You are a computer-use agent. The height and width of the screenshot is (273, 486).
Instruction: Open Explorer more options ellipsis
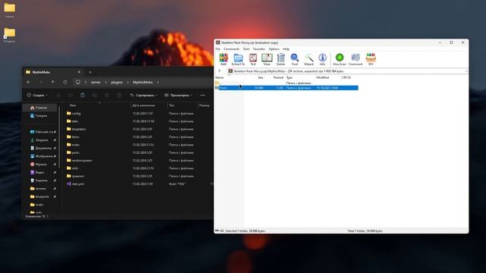coord(203,96)
